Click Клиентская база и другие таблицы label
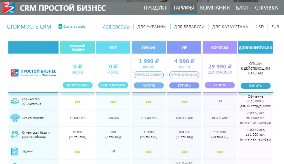The image size is (284, 164). (x=36, y=135)
